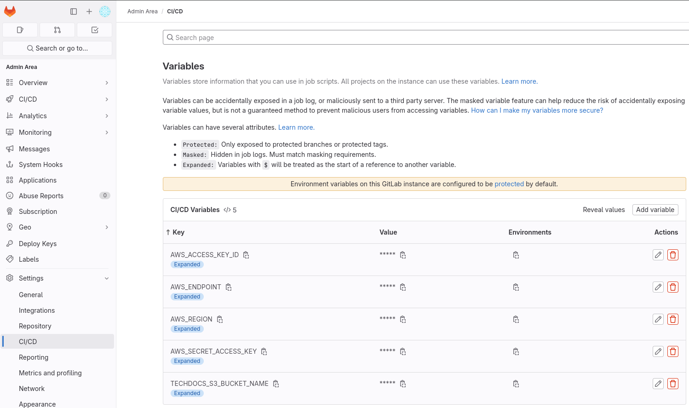This screenshot has height=408, width=689.
Task: Open System Hooks in the sidebar
Action: [x=58, y=165]
